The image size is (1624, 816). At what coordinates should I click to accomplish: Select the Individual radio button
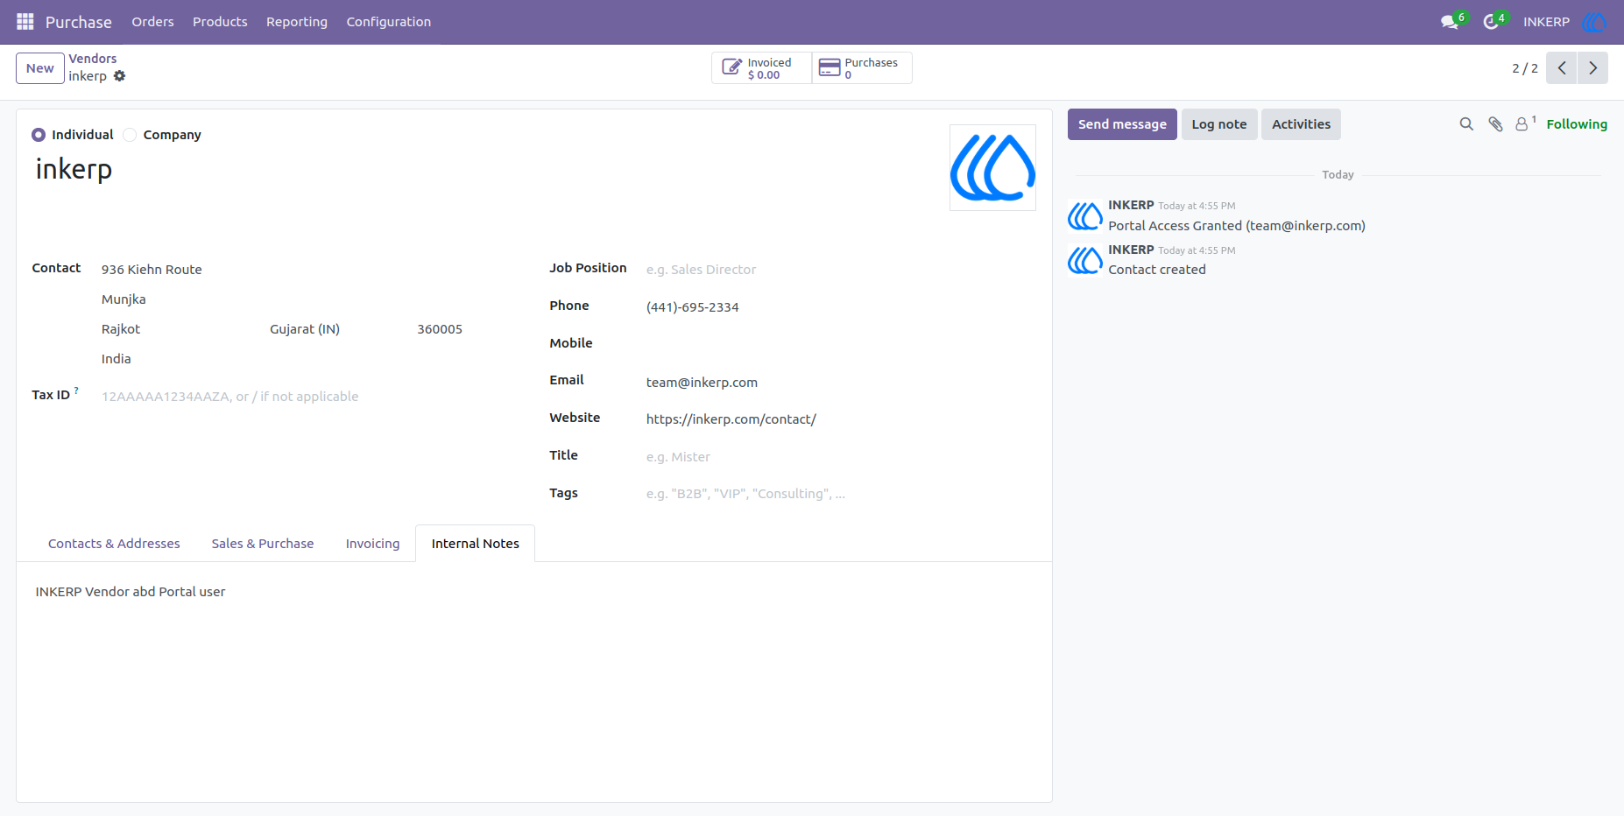(x=39, y=135)
